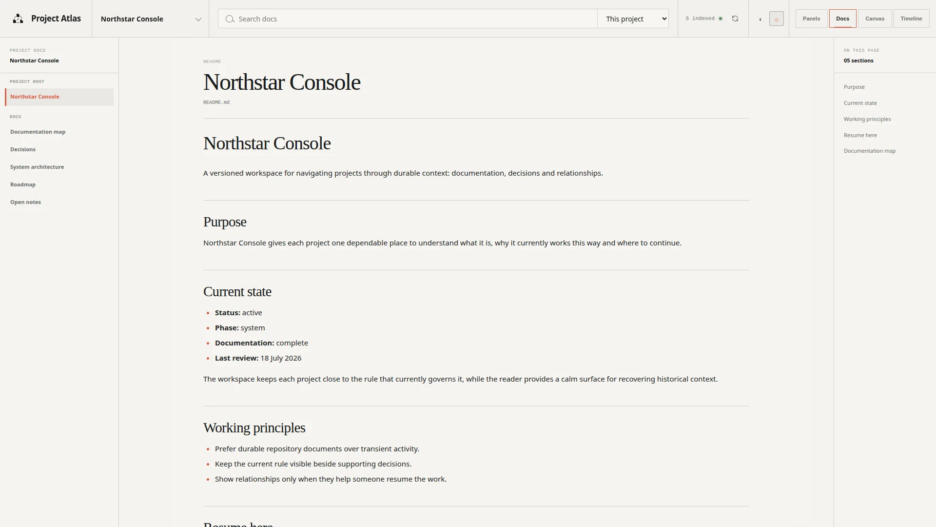Jump to Resume here section link

click(x=860, y=135)
